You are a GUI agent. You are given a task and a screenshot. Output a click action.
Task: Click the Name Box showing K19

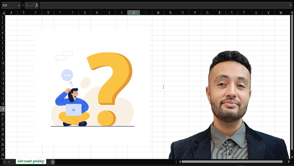9,5
